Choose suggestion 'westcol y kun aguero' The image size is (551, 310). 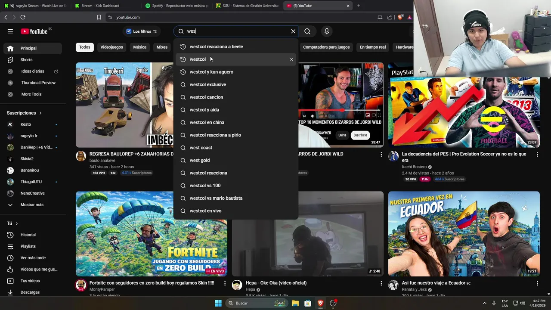[236, 72]
